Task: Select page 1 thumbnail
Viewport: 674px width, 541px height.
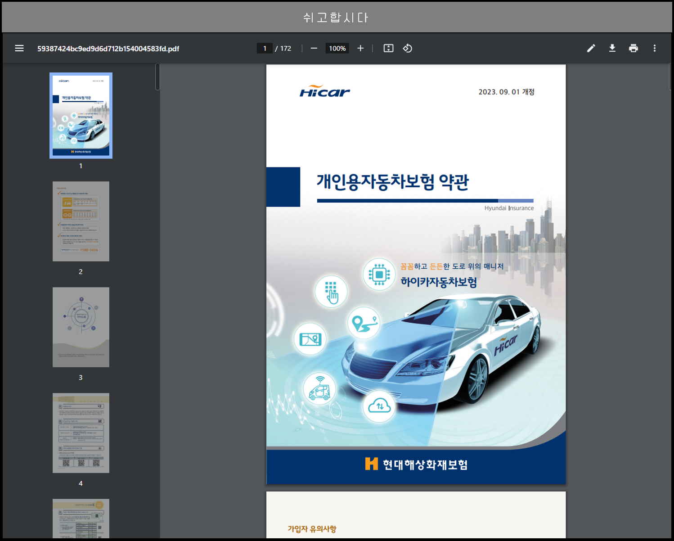Action: coord(81,116)
